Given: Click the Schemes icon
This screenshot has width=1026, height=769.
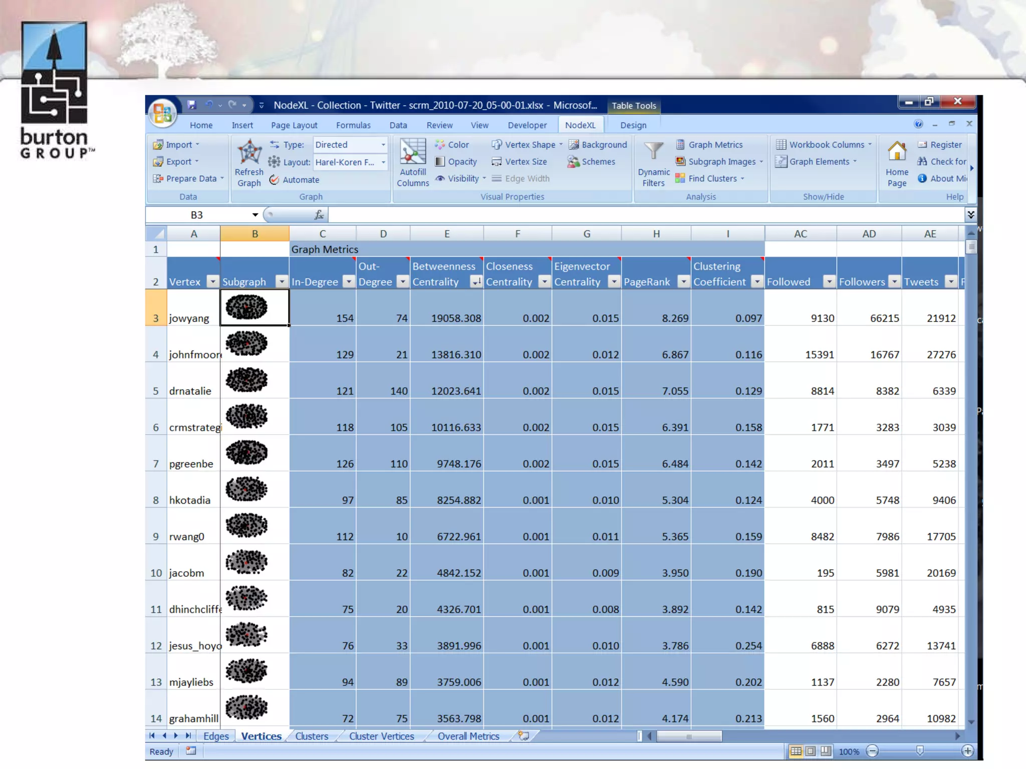Looking at the screenshot, I should (574, 162).
